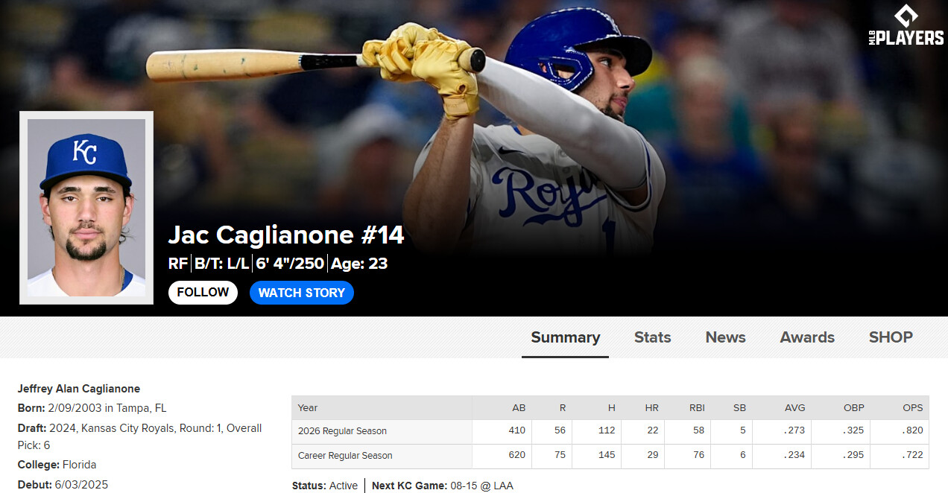Click the OBP column header
The width and height of the screenshot is (948, 493).
(x=854, y=407)
